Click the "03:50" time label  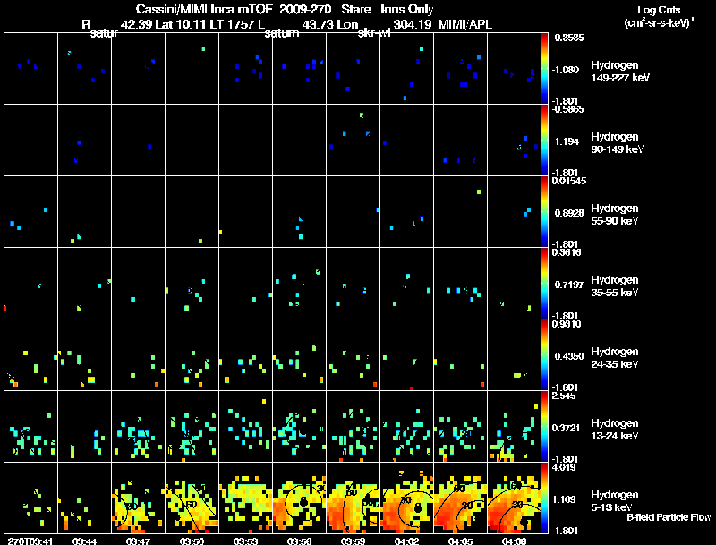point(192,541)
